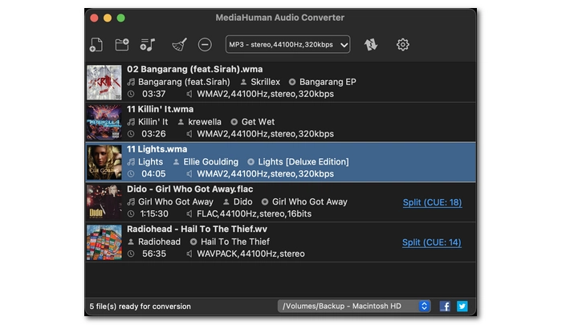The width and height of the screenshot is (562, 325).
Task: Click the Facebook icon in status bar
Action: click(445, 307)
